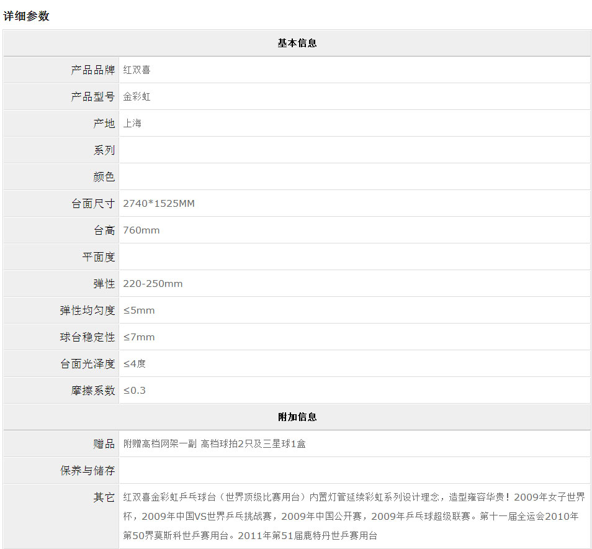The image size is (592, 549).
Task: Select the 台面尺寸 label
Action: (93, 204)
